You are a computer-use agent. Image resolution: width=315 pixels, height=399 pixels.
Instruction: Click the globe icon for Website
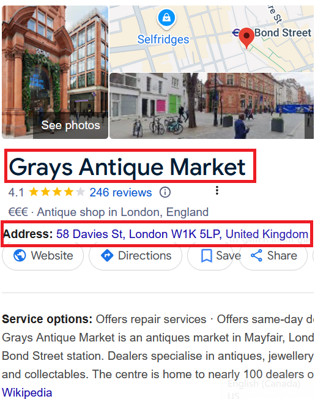pos(20,255)
